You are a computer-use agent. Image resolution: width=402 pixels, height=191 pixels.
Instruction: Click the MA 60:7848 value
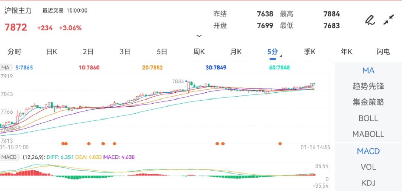click(280, 68)
